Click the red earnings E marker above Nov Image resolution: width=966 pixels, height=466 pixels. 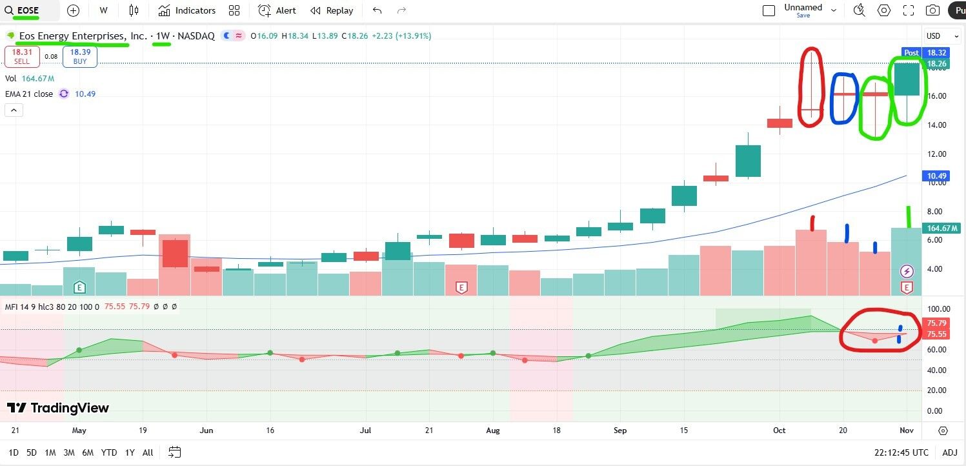click(x=907, y=287)
